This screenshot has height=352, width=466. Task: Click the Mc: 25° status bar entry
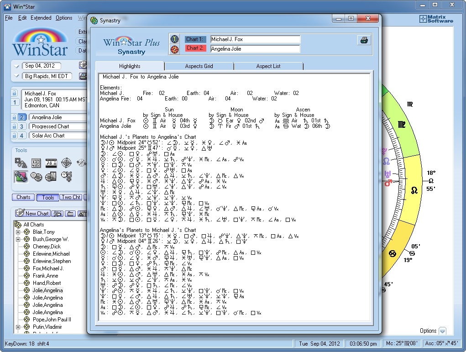[x=402, y=343]
